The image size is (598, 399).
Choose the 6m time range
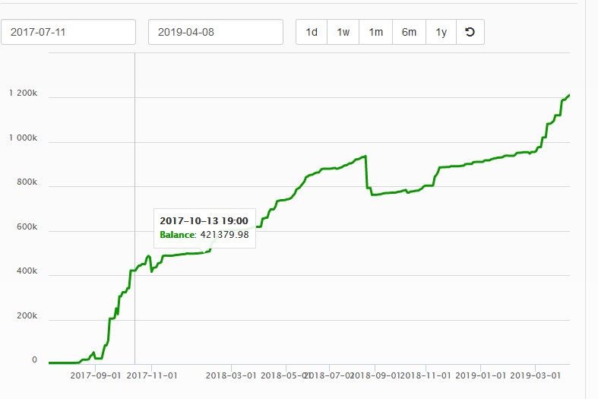(x=409, y=32)
